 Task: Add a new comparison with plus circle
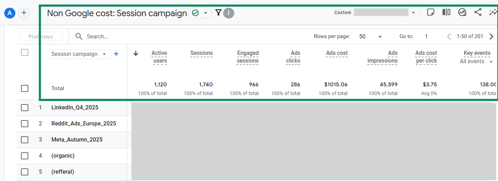[24, 13]
